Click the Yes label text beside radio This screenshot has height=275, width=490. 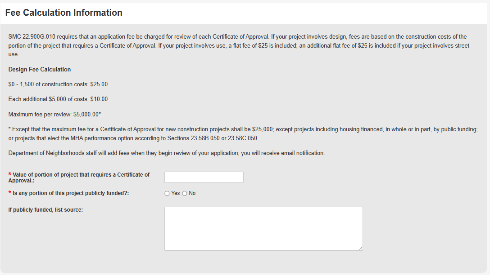(175, 193)
